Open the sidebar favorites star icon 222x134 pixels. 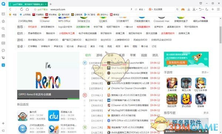[x=3, y=21]
